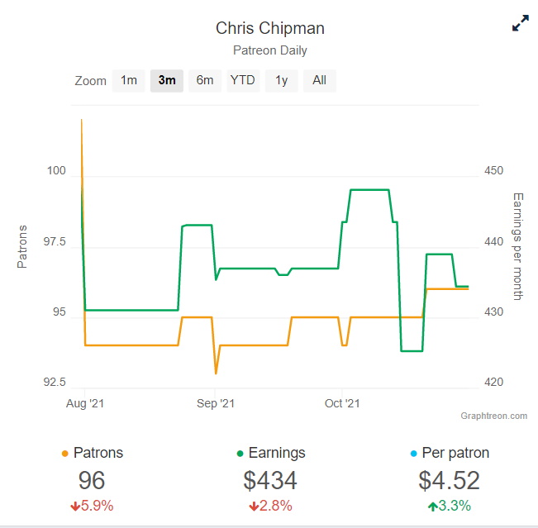Screen dimensions: 538x528
Task: Click the 5.9% patrons decrease indicator
Action: tap(92, 506)
